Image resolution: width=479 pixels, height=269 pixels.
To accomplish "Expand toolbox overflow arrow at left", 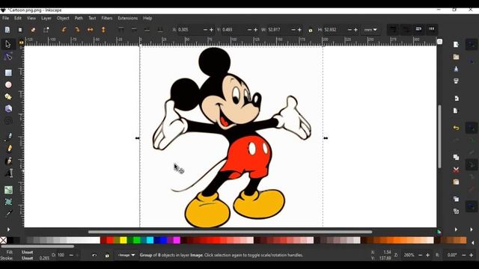I will (8, 229).
